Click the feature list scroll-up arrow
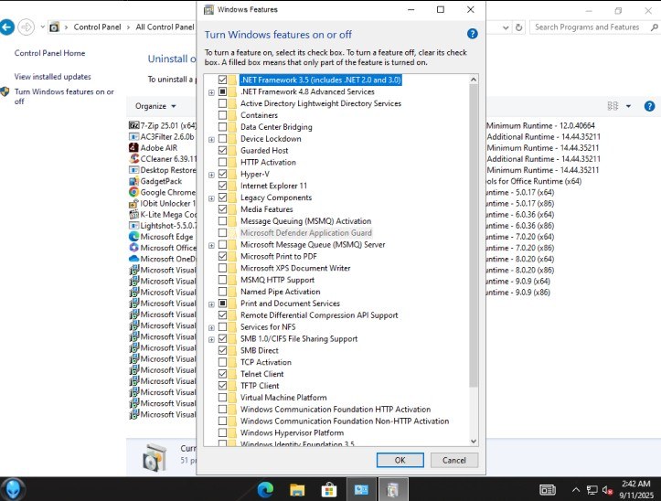This screenshot has width=661, height=501. point(474,80)
